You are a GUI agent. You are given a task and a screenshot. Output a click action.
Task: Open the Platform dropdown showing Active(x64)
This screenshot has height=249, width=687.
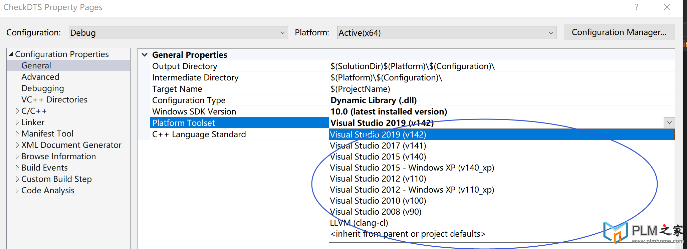tap(447, 33)
